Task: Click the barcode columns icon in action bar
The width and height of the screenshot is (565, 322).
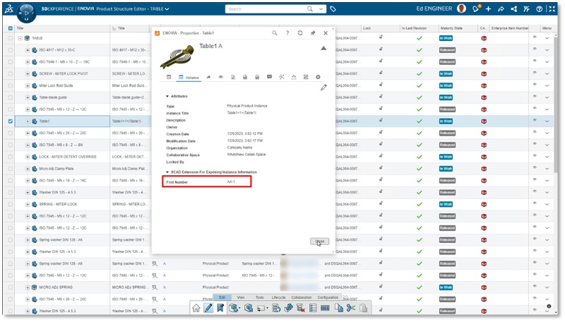Action: click(x=325, y=308)
